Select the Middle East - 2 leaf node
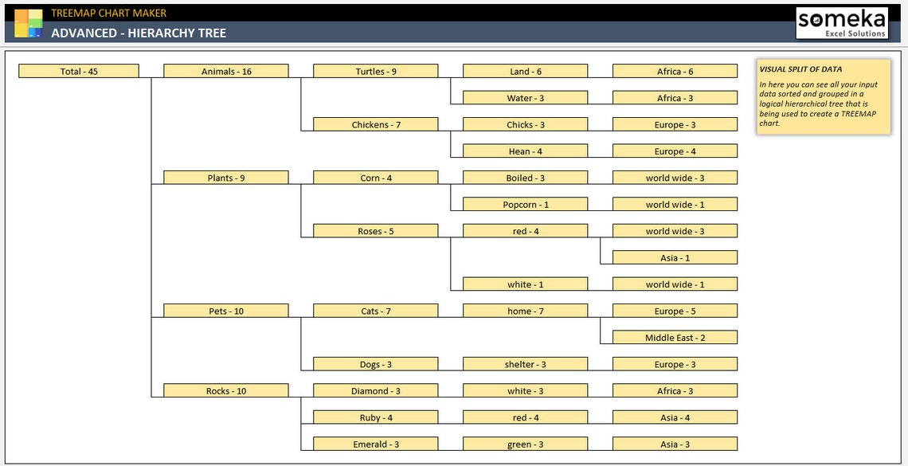The image size is (908, 466). [x=674, y=337]
